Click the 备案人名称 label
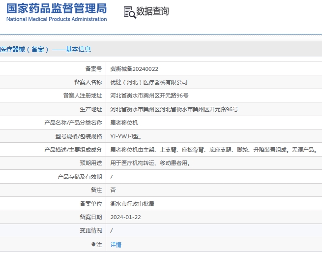 (88, 82)
